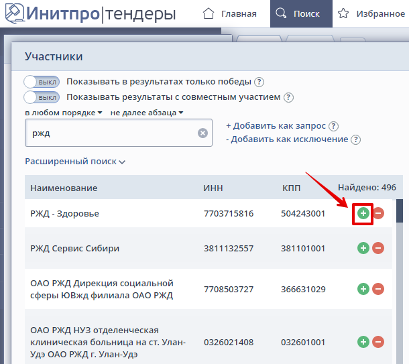Click '+ Добавить как запрос' link

(x=276, y=125)
